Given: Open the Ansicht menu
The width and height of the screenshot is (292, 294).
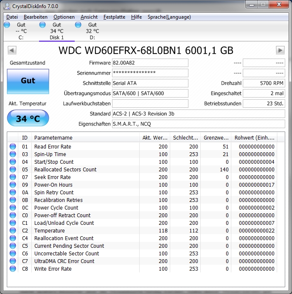Looking at the screenshot, I should coord(89,17).
